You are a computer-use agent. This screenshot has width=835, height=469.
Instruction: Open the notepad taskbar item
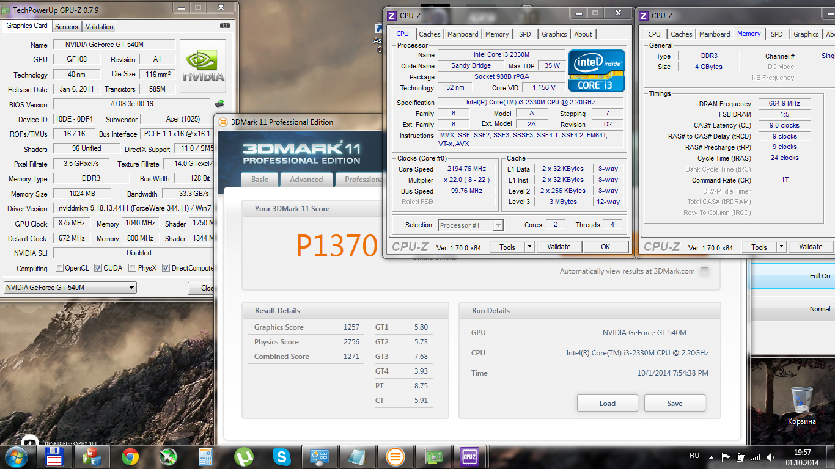coord(358,457)
